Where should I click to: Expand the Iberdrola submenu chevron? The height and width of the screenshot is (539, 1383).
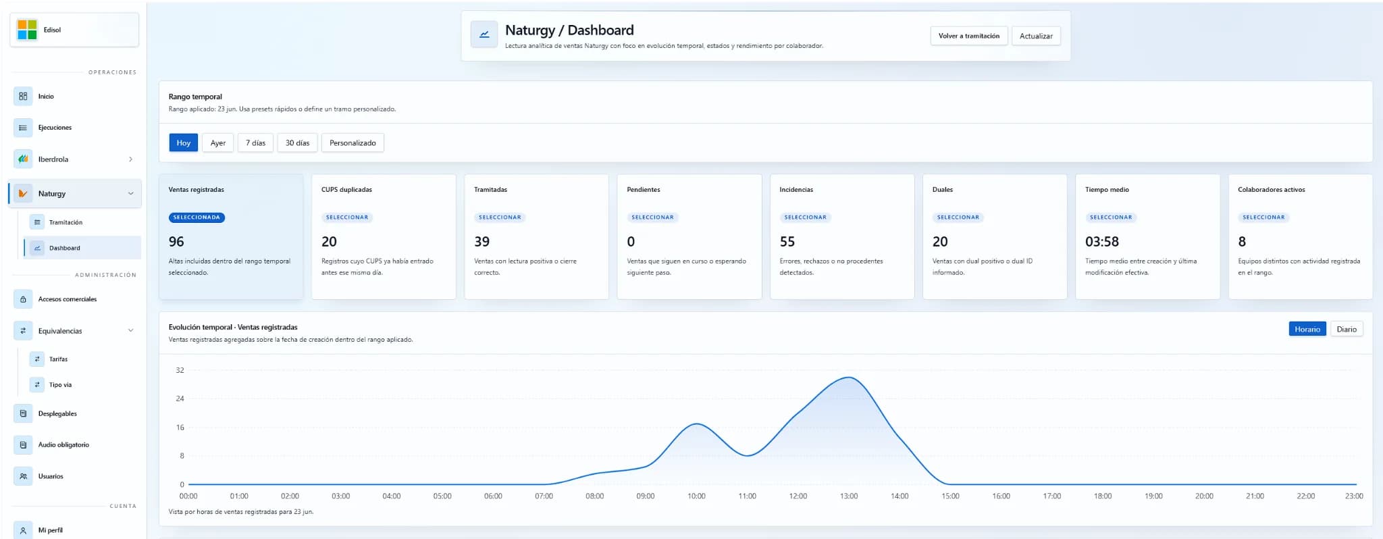coord(130,159)
